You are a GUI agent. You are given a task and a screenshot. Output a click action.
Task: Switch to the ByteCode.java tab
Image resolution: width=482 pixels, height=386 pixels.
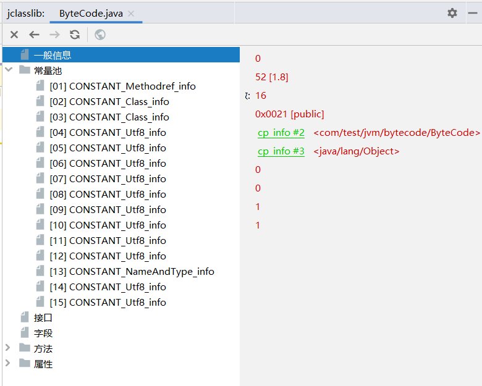point(91,13)
